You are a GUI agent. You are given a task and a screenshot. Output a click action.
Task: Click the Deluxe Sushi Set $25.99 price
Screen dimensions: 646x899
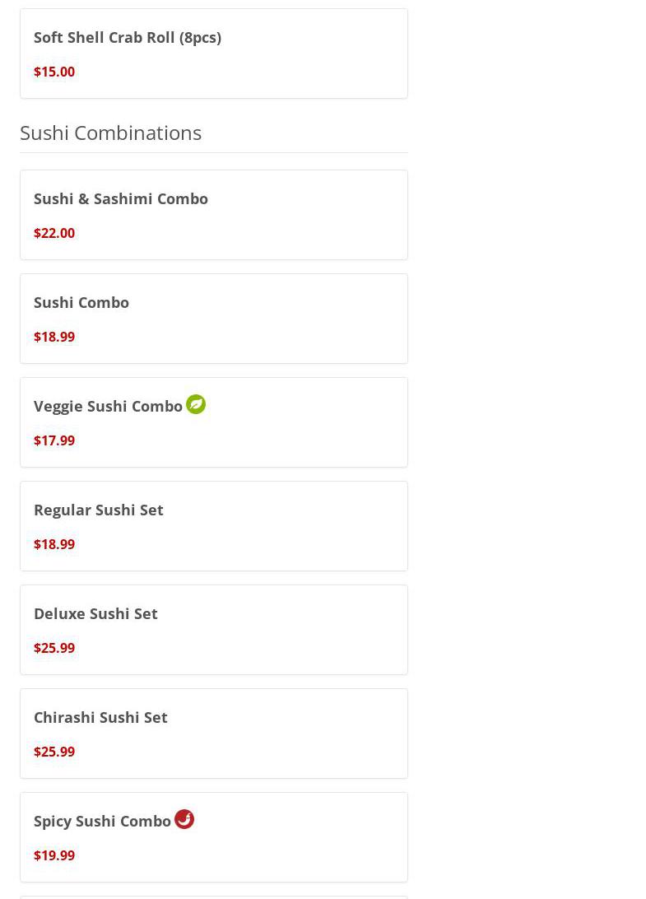pyautogui.click(x=54, y=648)
